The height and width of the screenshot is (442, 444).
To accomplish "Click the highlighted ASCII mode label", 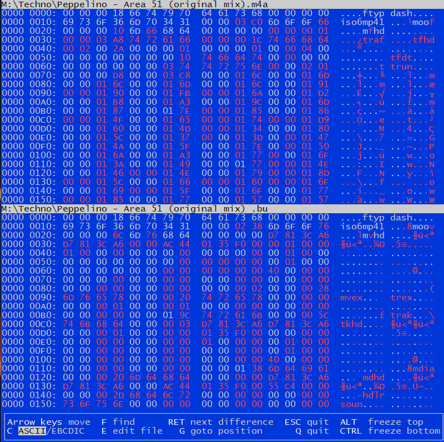I will click(x=32, y=431).
